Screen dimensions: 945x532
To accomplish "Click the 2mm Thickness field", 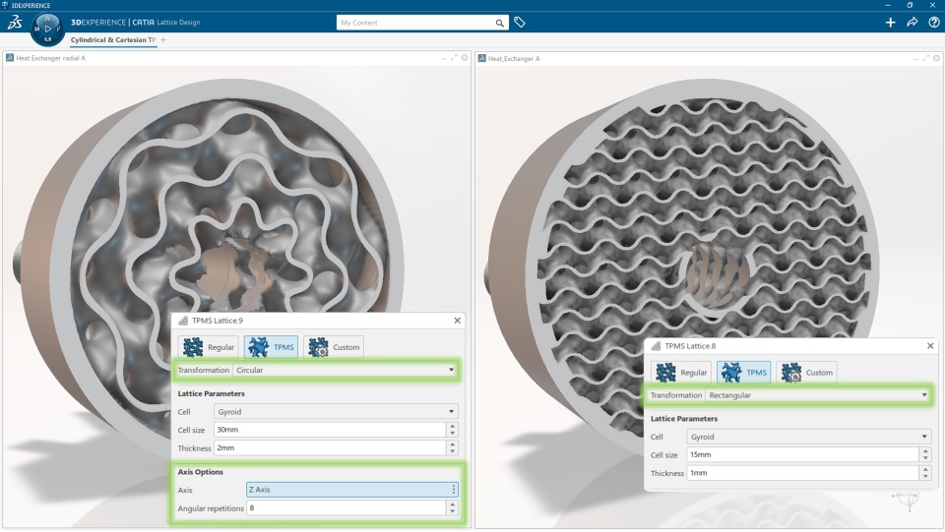I will click(330, 447).
